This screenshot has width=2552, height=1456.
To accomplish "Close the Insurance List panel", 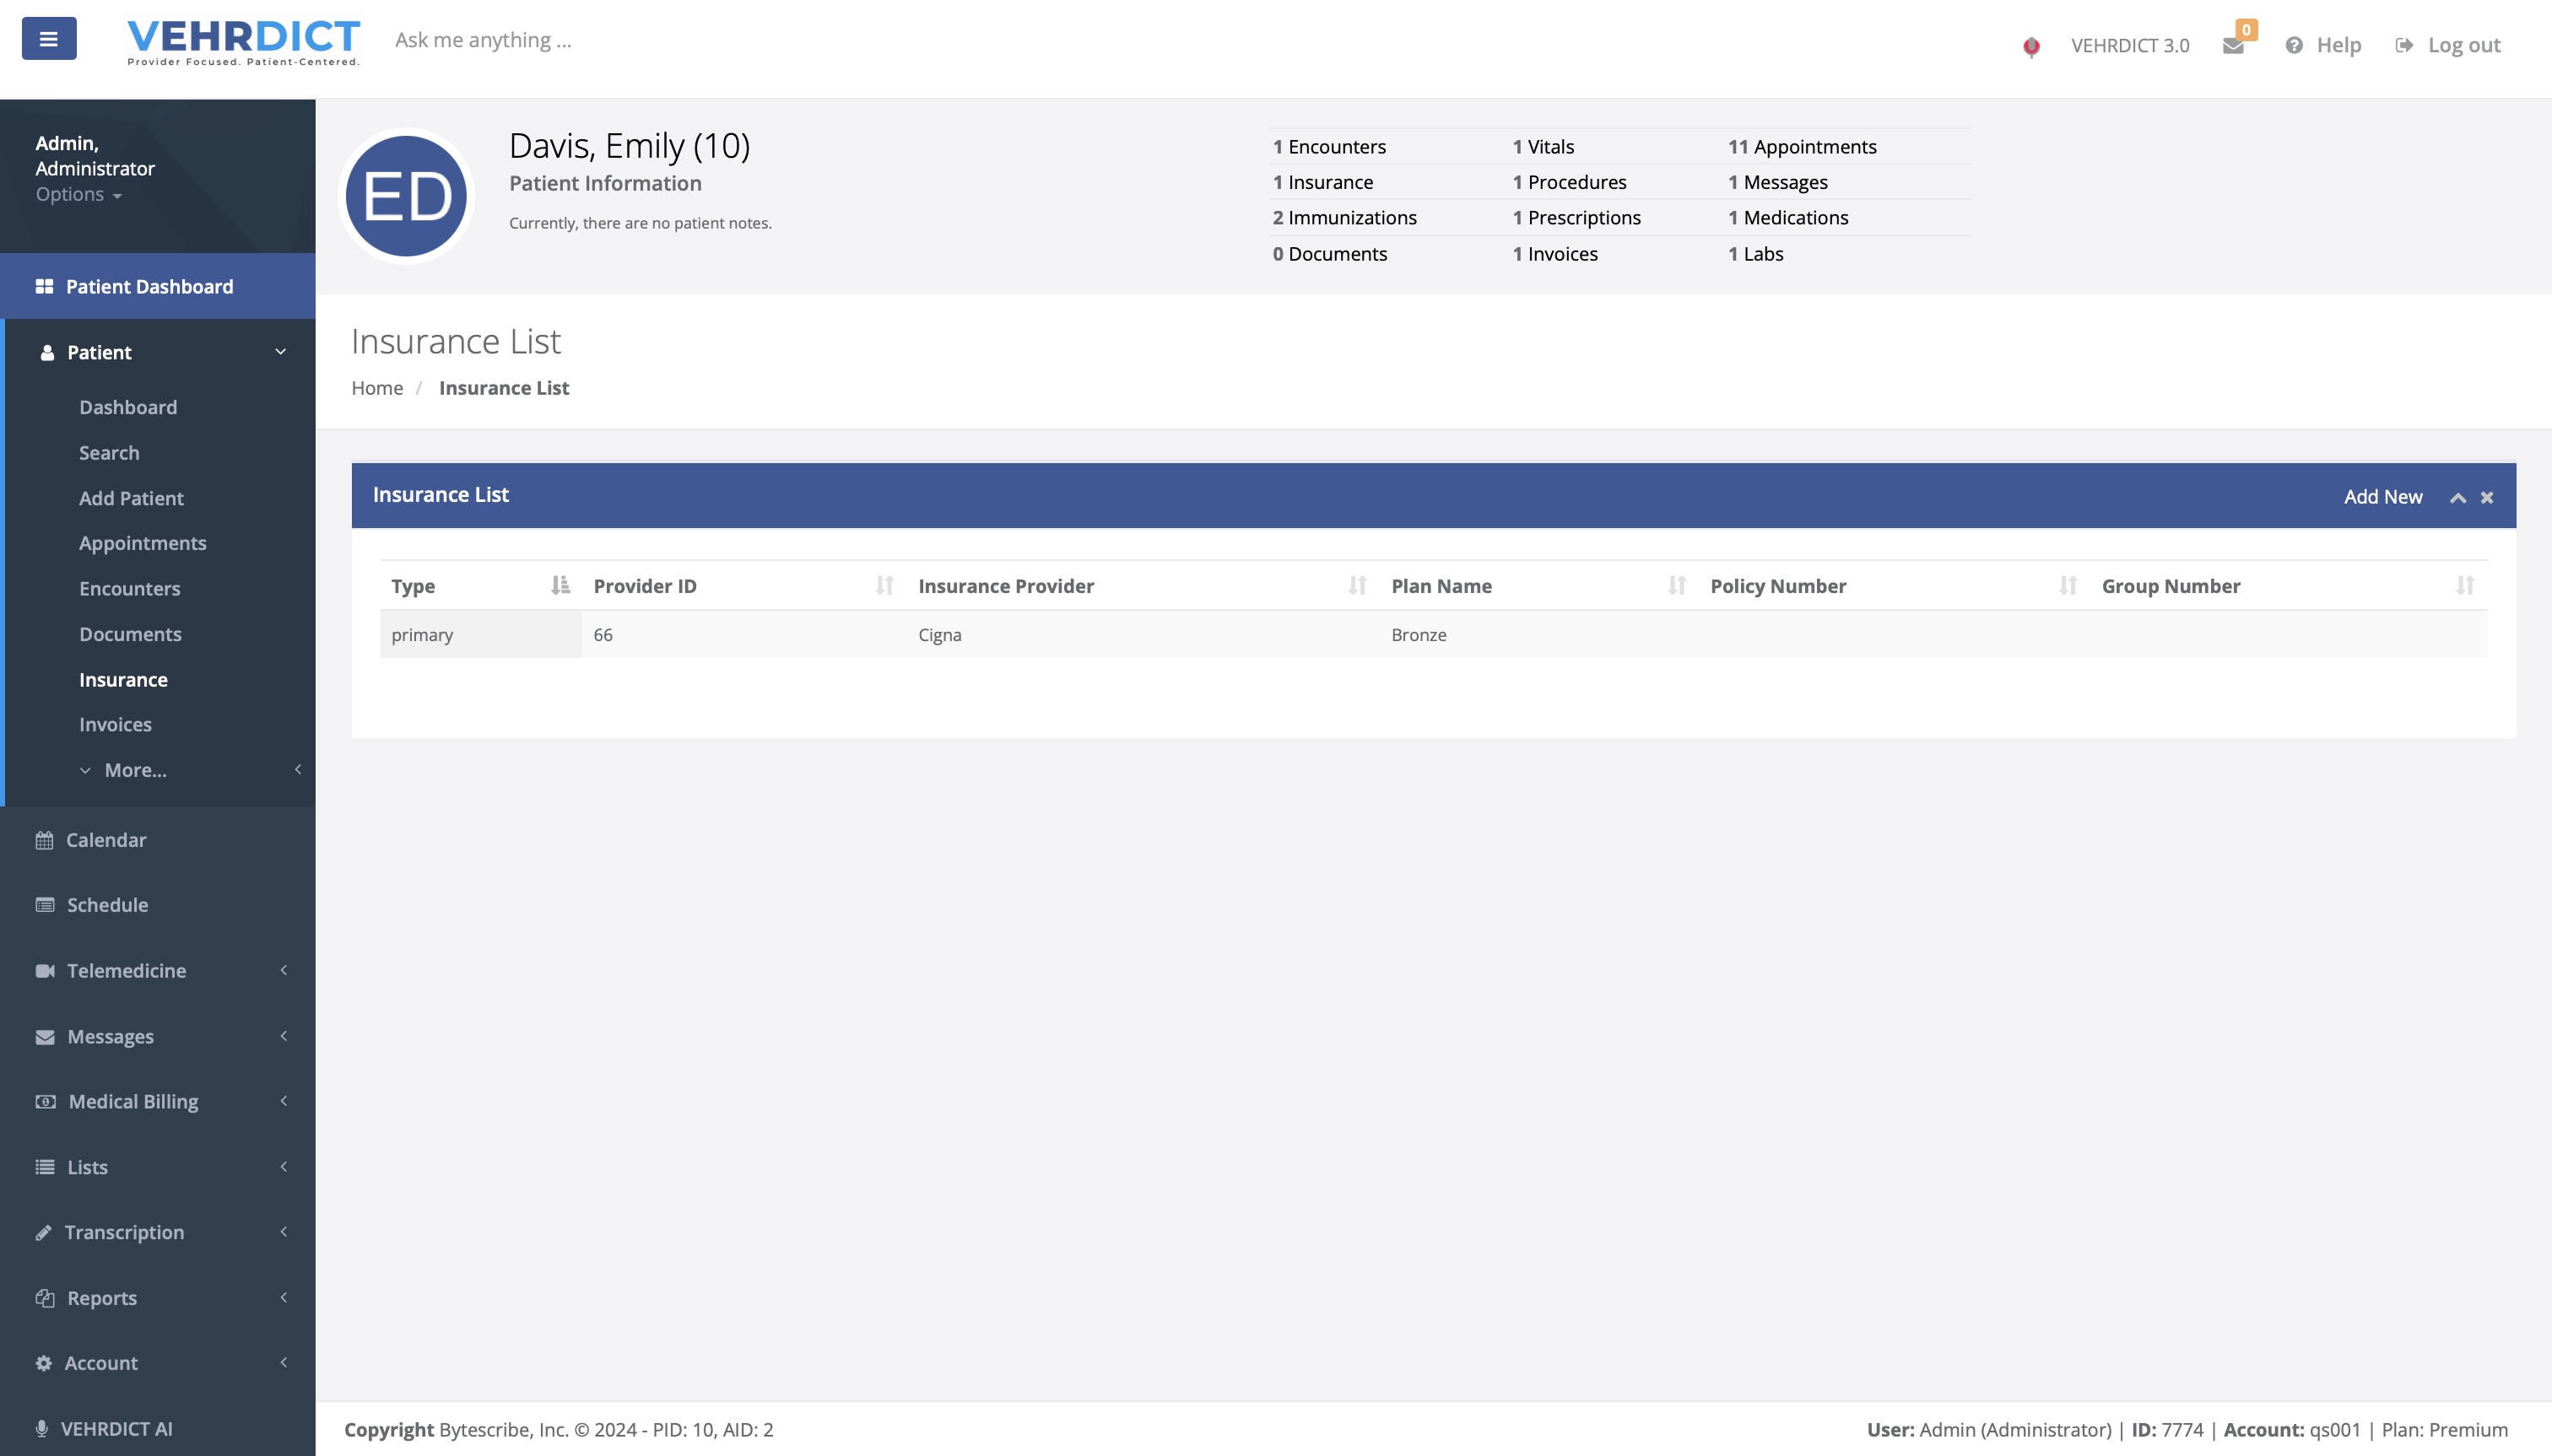I will (x=2487, y=497).
